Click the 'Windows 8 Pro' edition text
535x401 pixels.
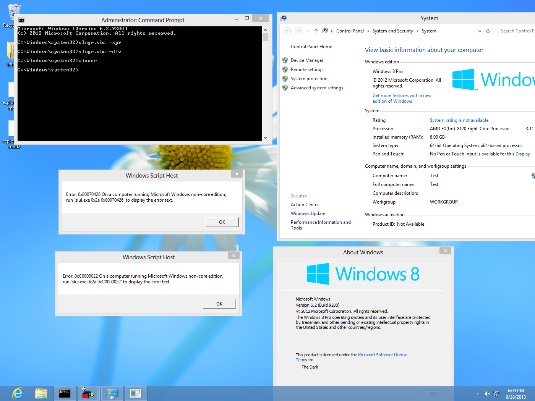pyautogui.click(x=387, y=71)
